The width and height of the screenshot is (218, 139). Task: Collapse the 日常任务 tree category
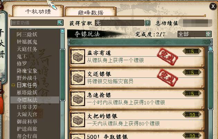point(13,85)
